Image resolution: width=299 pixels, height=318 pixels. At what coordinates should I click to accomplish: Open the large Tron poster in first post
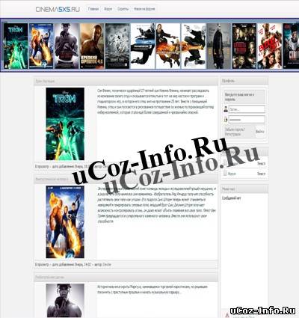pyautogui.click(x=65, y=123)
